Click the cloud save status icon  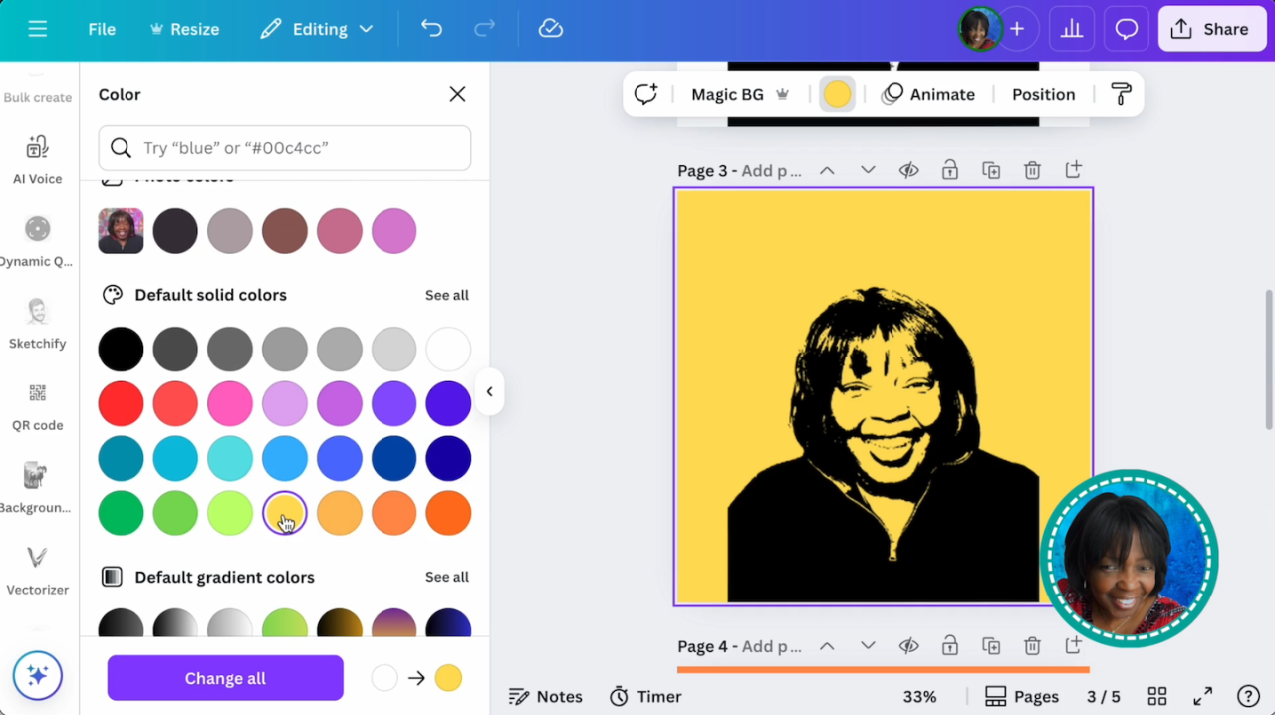[551, 29]
